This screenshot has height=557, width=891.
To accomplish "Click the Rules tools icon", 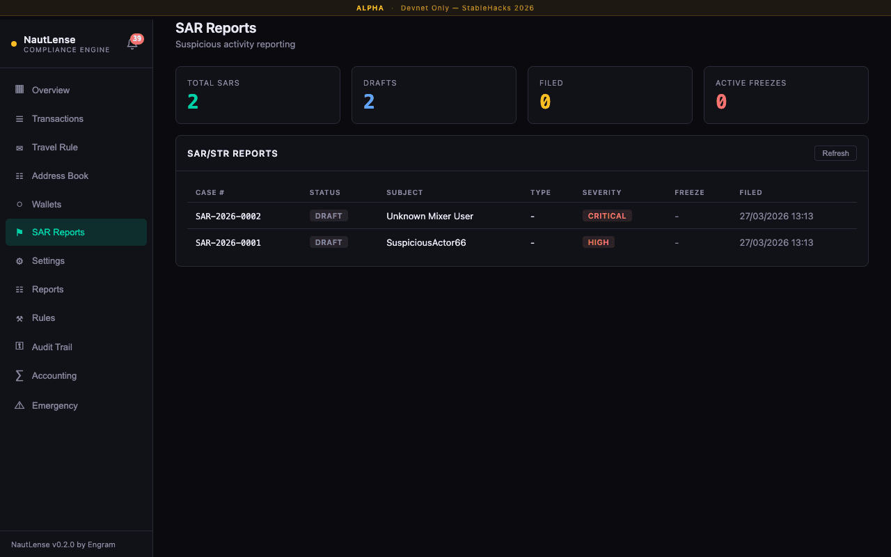I will (x=19, y=317).
